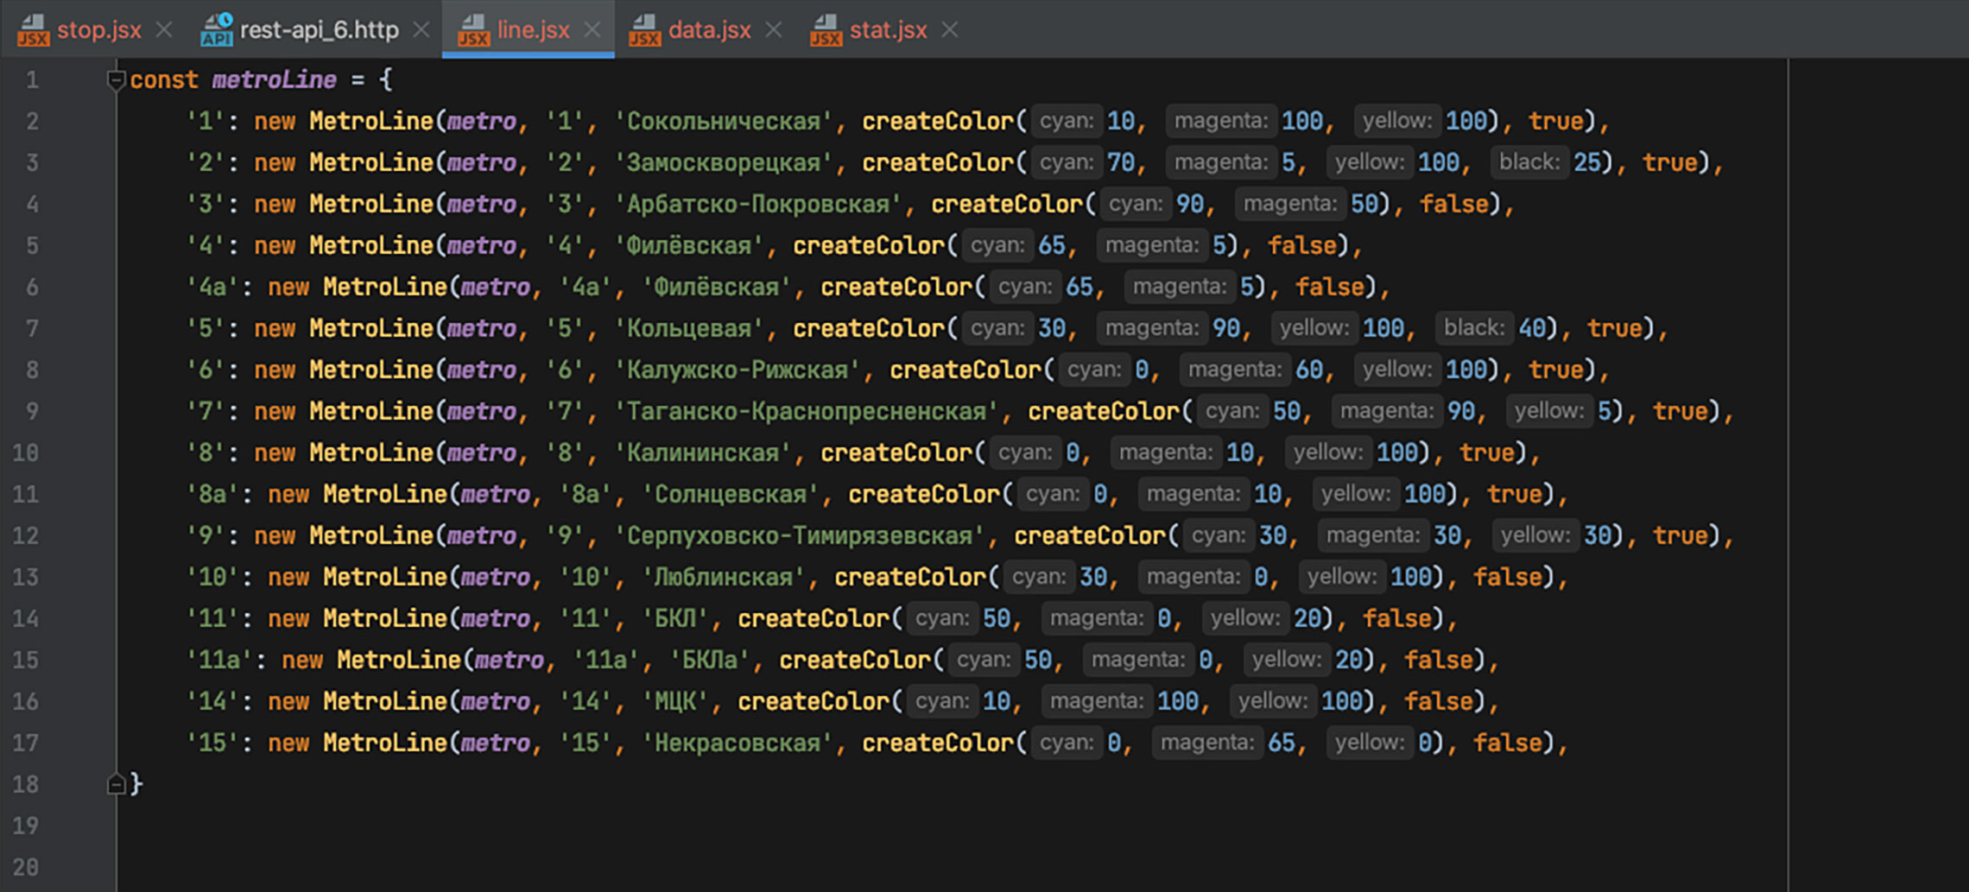Click the JSX file icon on data.jsx tab
The height and width of the screenshot is (892, 1969).
[x=644, y=30]
